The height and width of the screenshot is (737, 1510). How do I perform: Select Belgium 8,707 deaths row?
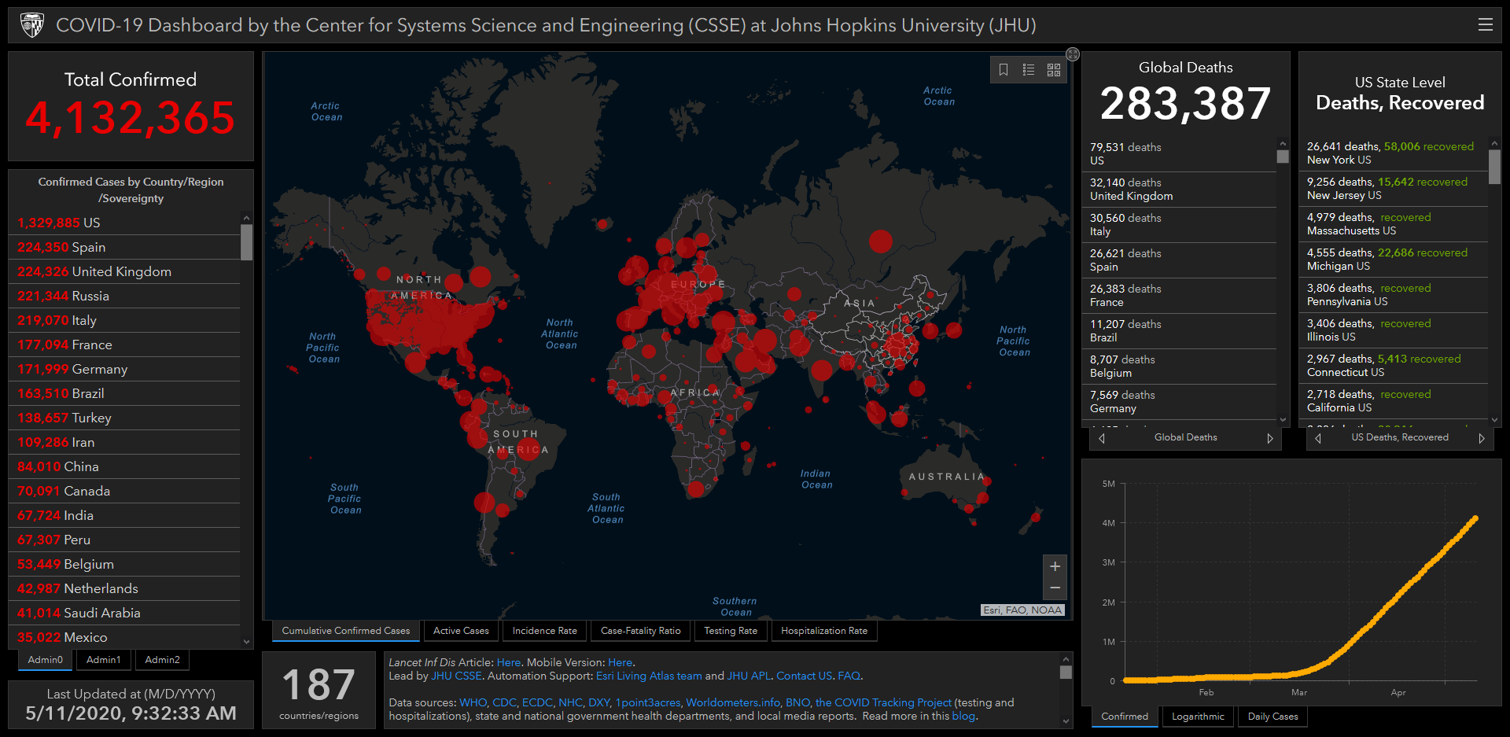1180,367
